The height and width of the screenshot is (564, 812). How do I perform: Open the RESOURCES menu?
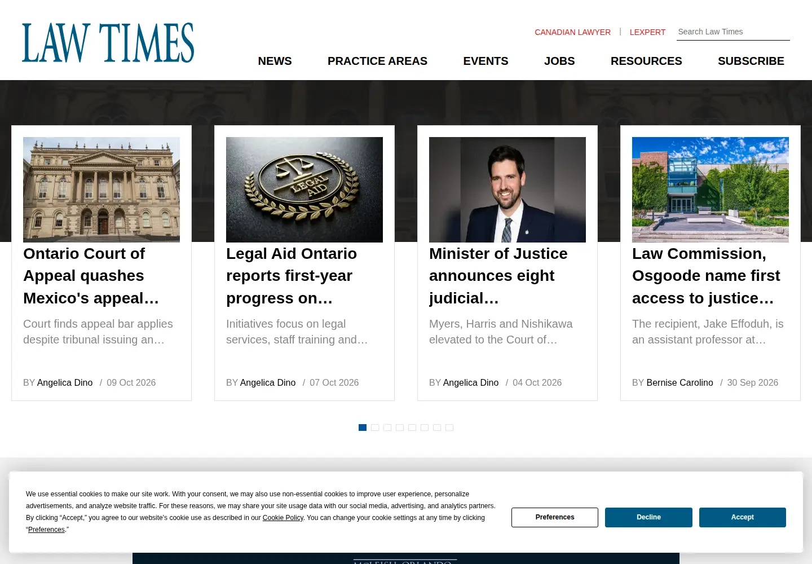646,61
